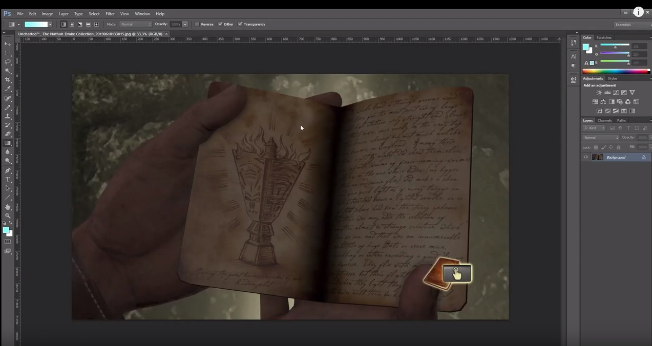652x346 pixels.
Task: Open the layer blend mode Normal dropdown
Action: coord(601,137)
